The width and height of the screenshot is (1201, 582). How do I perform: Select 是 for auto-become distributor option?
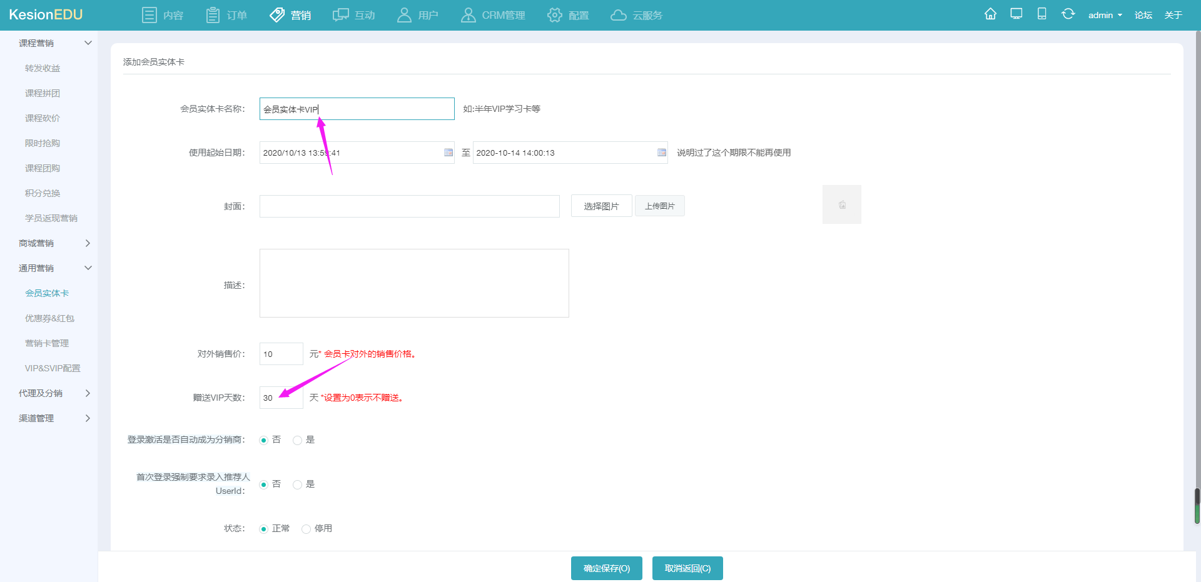click(x=298, y=440)
